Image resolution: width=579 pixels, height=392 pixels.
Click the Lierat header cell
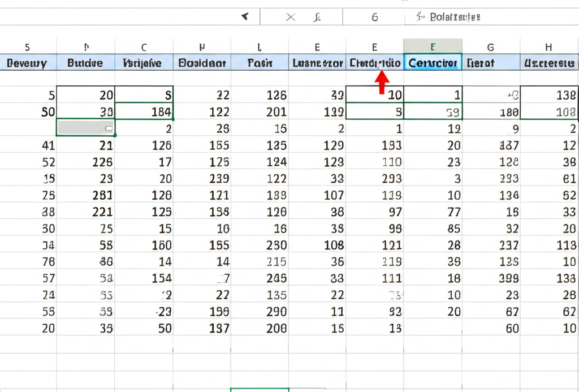coord(491,63)
